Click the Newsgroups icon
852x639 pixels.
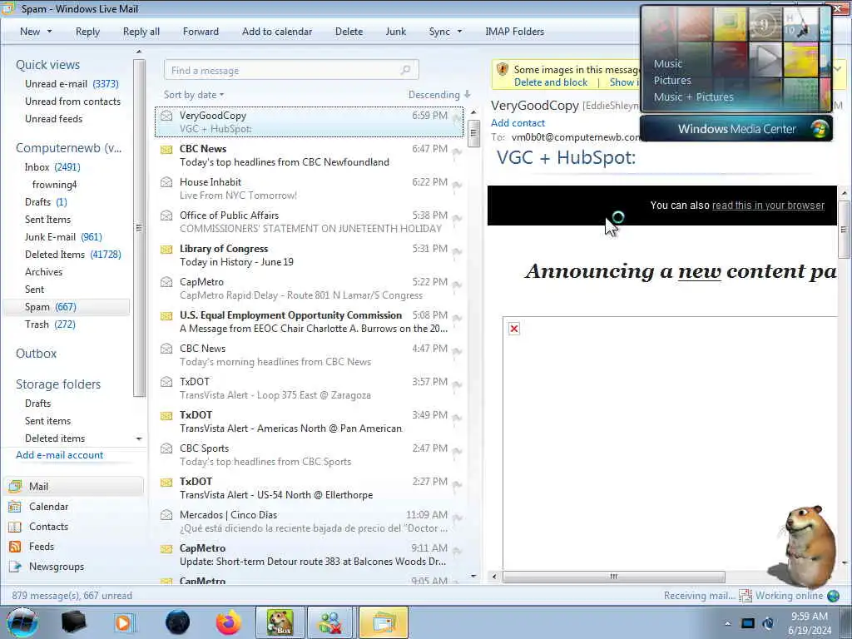pyautogui.click(x=15, y=567)
